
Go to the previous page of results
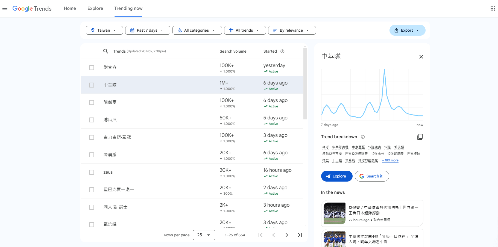click(x=274, y=235)
